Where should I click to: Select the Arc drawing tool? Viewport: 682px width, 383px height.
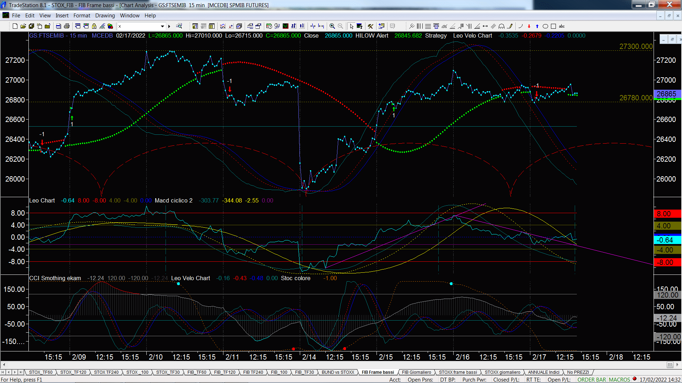521,26
